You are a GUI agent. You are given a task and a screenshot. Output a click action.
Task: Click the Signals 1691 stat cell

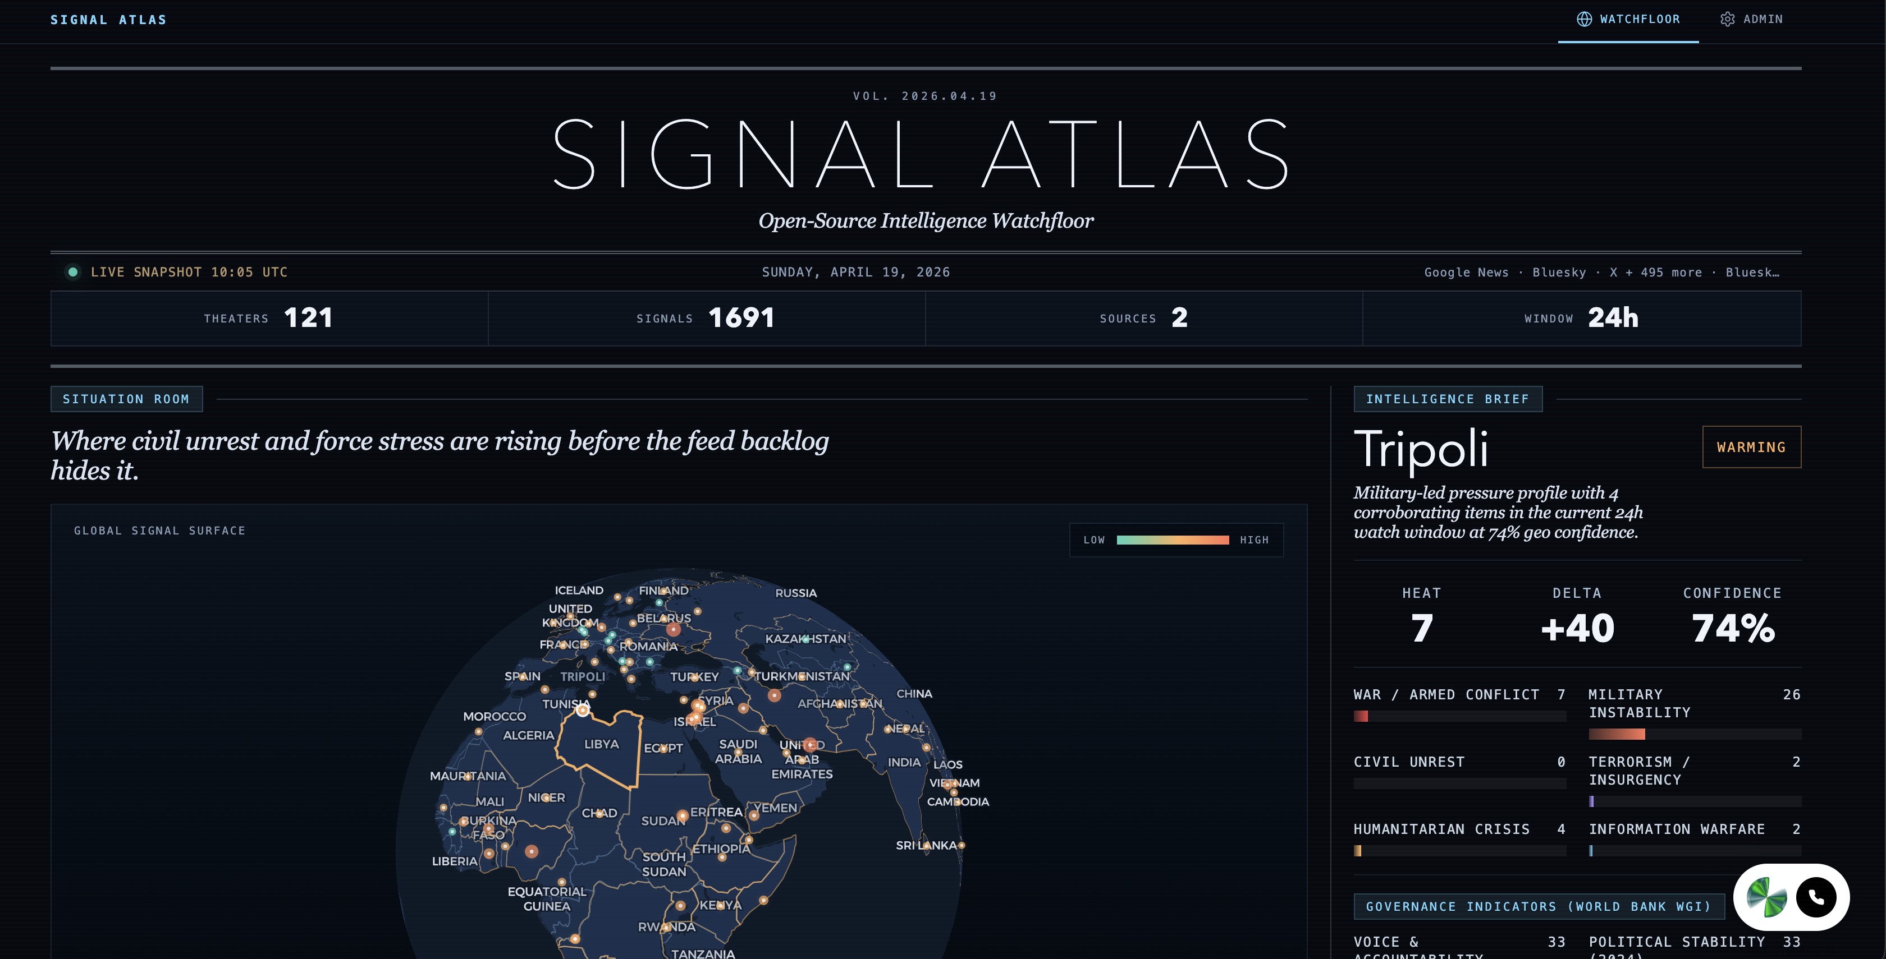[x=706, y=318]
